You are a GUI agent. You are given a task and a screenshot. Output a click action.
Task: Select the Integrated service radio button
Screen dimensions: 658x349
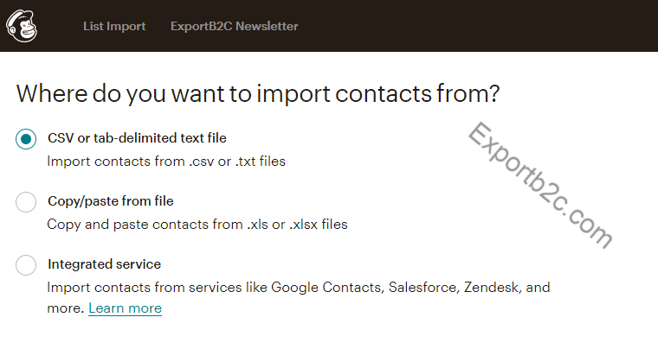pos(26,265)
